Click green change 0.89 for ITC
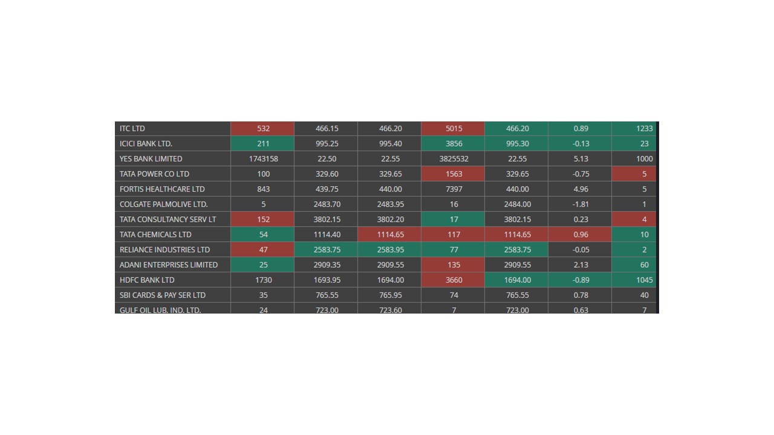This screenshot has width=774, height=435. (580, 129)
